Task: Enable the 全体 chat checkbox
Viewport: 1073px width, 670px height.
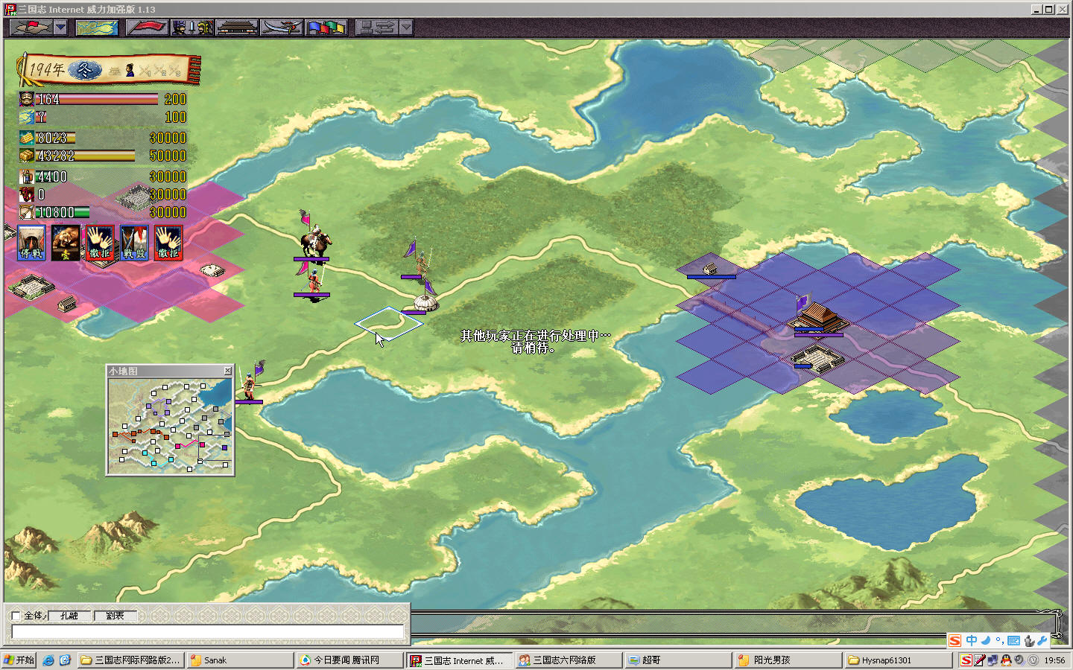Action: click(16, 616)
